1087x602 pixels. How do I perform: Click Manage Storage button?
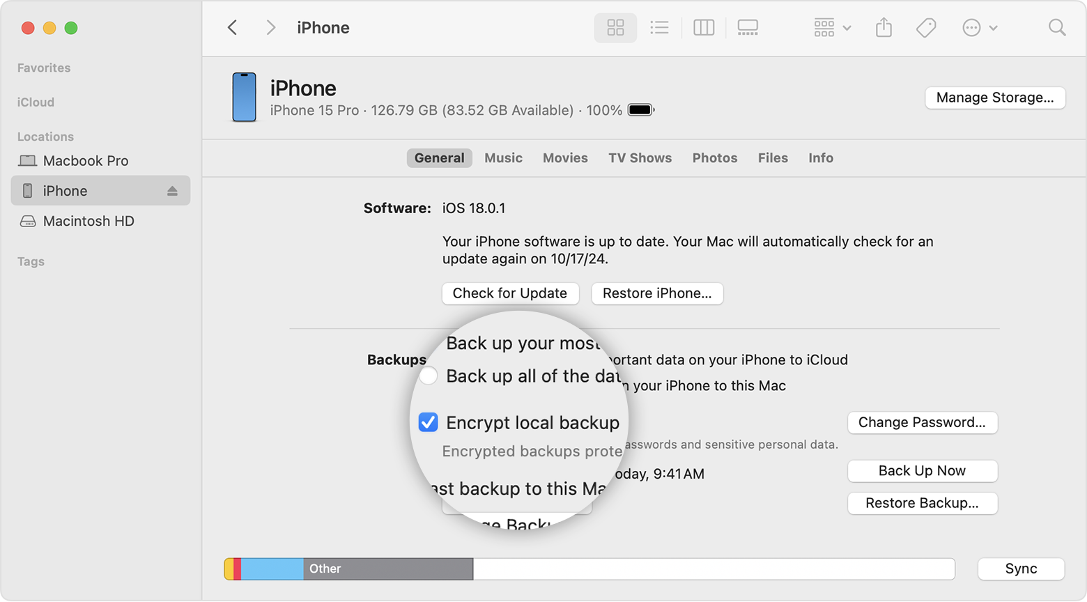tap(995, 98)
